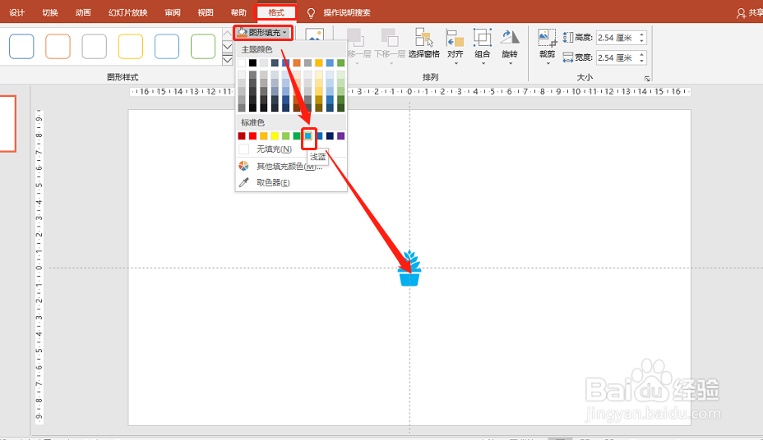The width and height of the screenshot is (763, 440).
Task: Pick the light green standard color swatch
Action: tap(285, 136)
